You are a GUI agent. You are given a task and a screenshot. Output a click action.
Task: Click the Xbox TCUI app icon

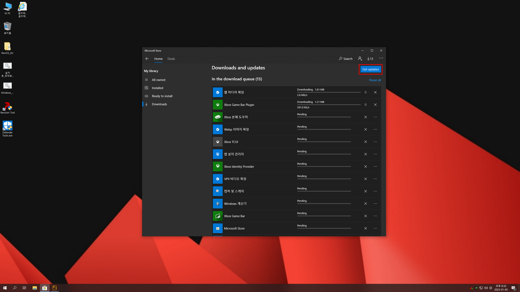218,142
